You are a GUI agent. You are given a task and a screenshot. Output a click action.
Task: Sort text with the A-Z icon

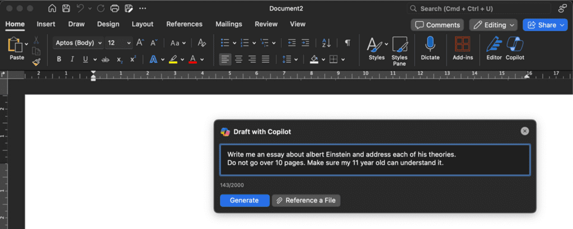pyautogui.click(x=326, y=43)
